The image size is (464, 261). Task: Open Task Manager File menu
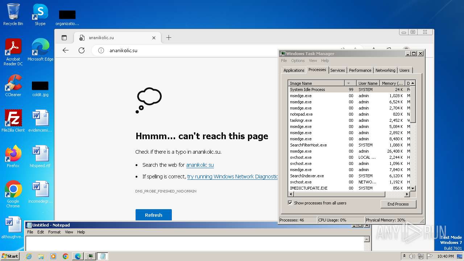tap(284, 61)
